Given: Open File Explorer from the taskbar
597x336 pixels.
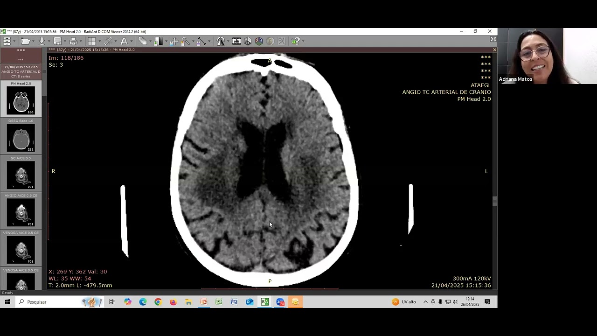Looking at the screenshot, I should pyautogui.click(x=188, y=302).
